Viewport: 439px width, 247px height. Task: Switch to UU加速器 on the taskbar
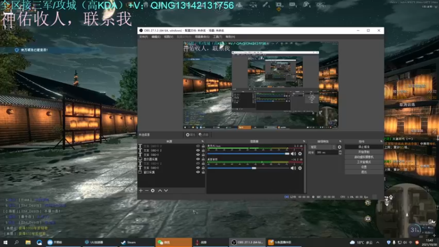coord(99,242)
